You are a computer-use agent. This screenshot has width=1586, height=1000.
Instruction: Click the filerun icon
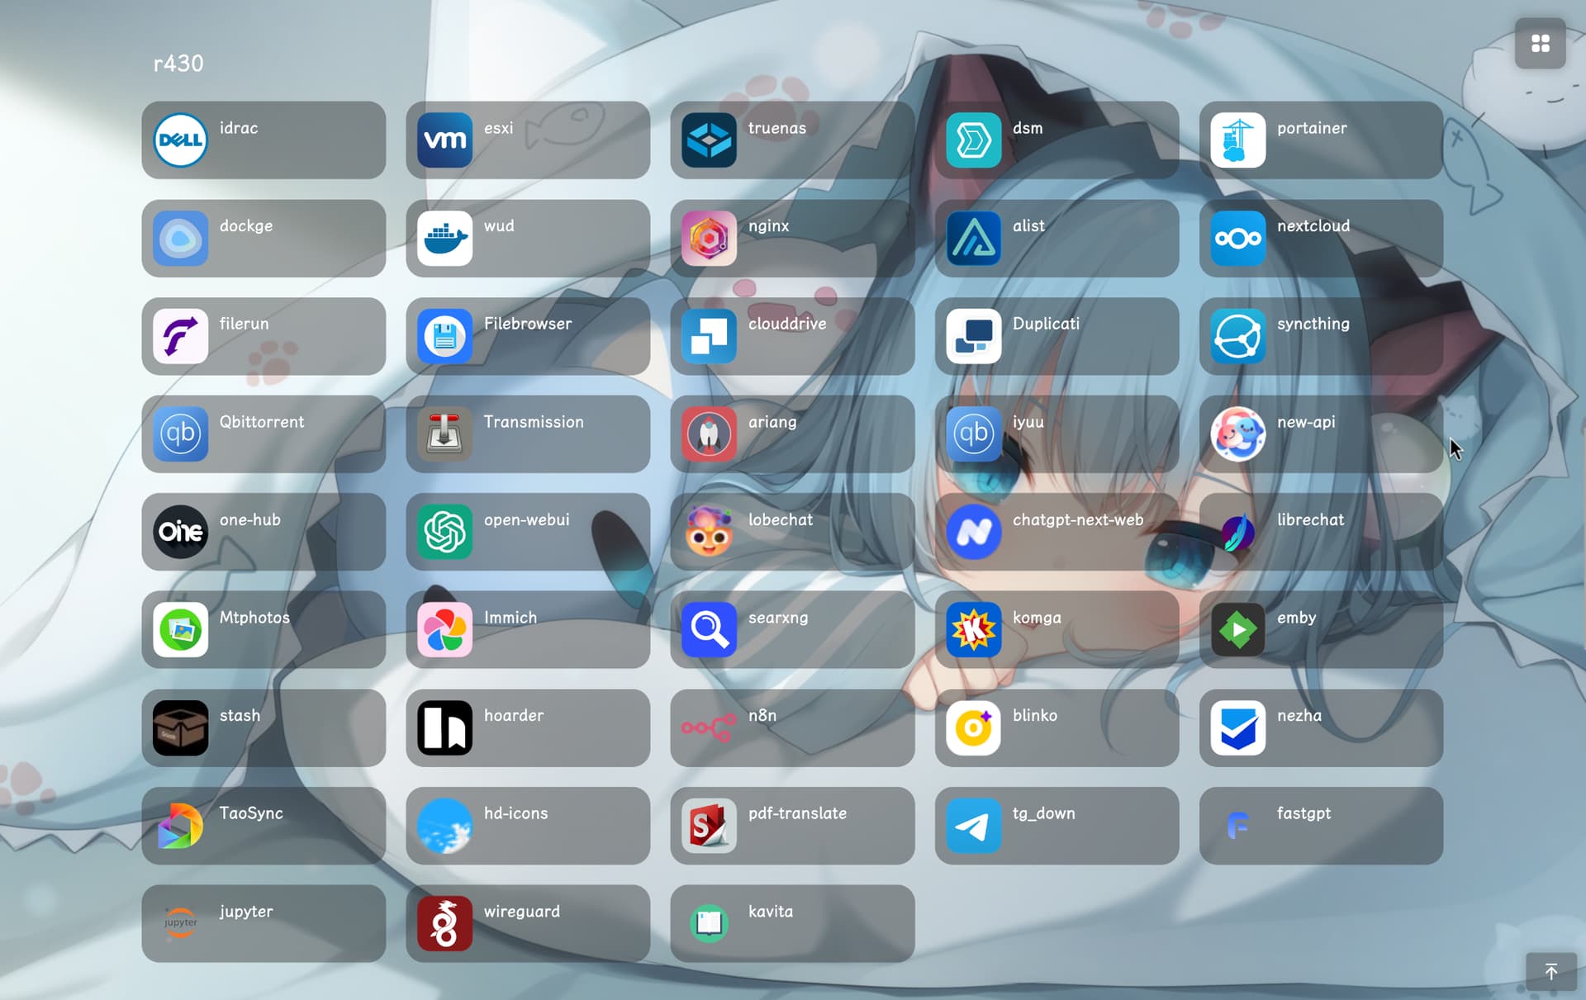(180, 336)
